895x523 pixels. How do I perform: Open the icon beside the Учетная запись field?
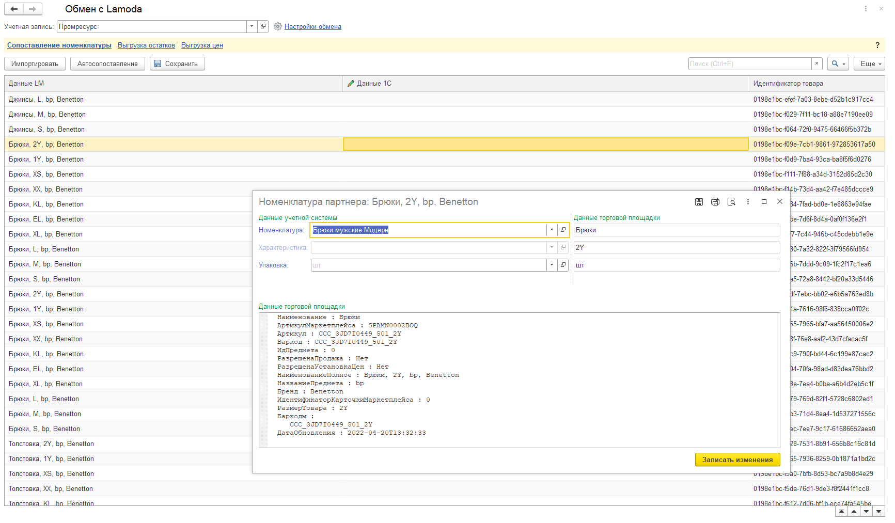click(x=263, y=26)
